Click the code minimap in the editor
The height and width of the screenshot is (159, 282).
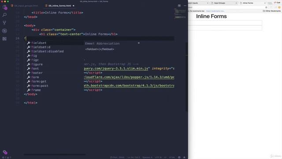click(x=180, y=14)
